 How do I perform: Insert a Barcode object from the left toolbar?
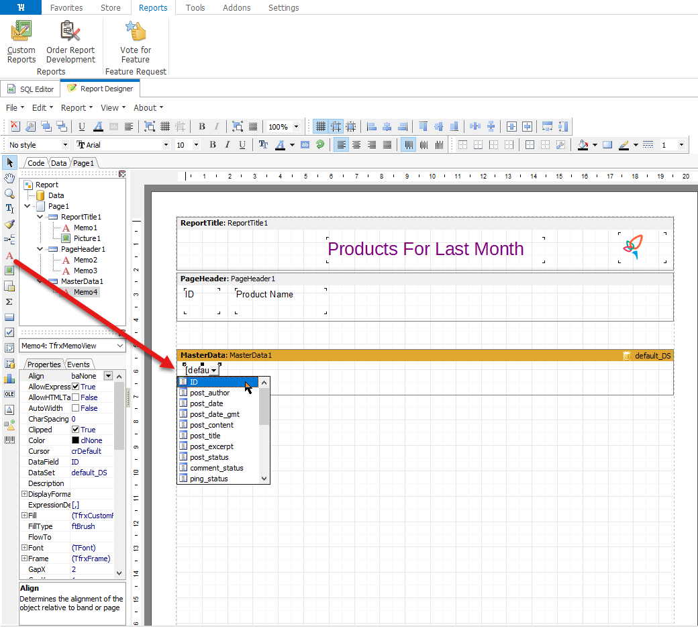[9, 440]
